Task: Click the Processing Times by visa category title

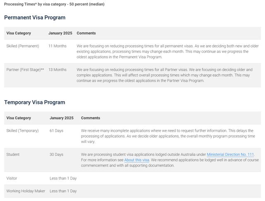Action: click(x=54, y=4)
